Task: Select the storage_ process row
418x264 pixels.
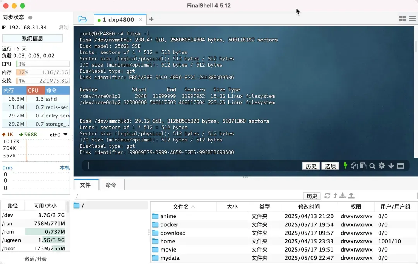Action: (x=36, y=124)
